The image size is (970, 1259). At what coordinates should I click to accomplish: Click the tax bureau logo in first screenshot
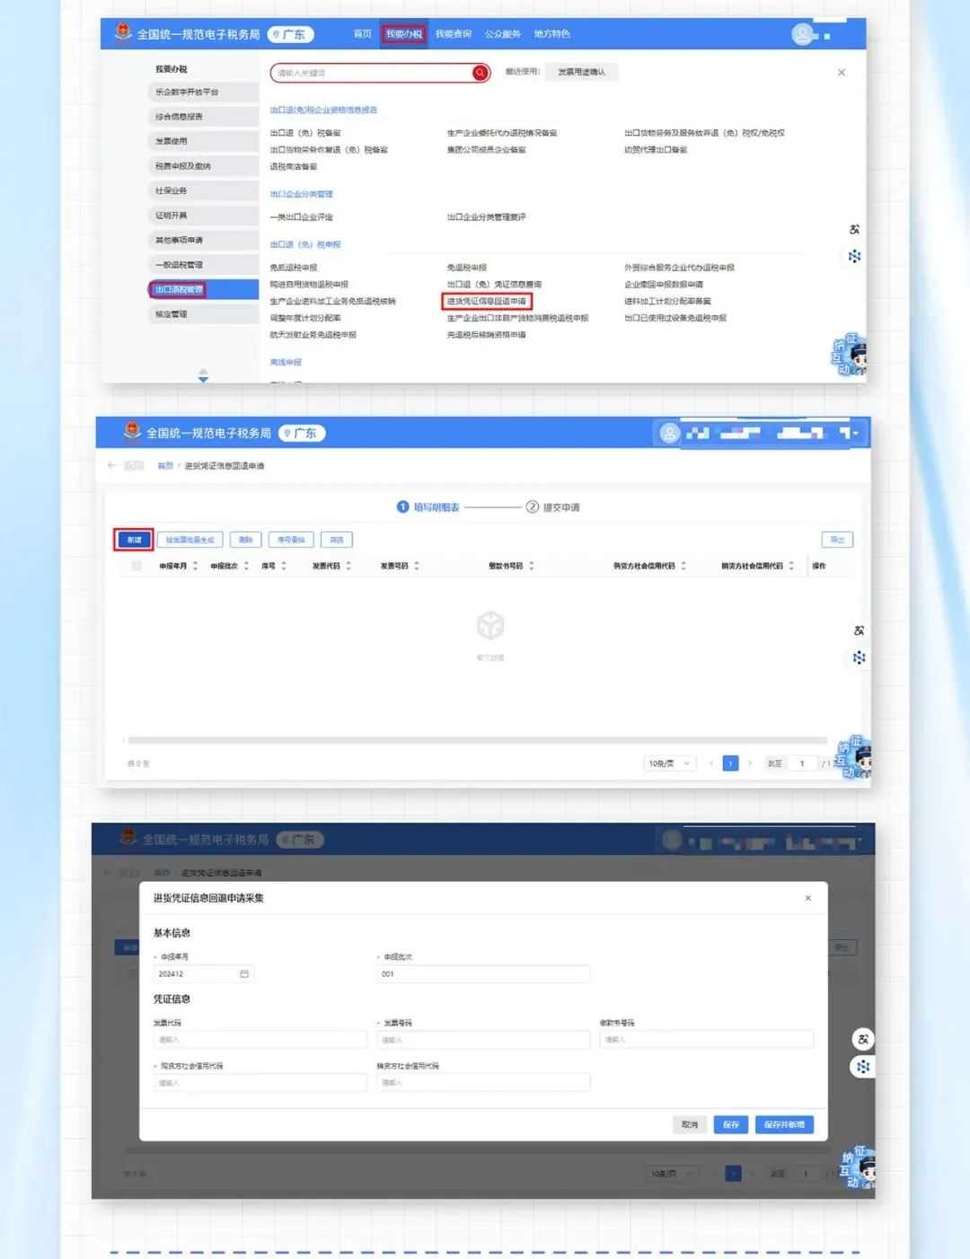pyautogui.click(x=123, y=33)
